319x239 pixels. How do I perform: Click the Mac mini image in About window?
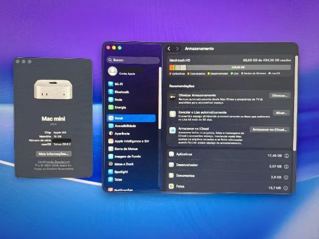[53, 90]
